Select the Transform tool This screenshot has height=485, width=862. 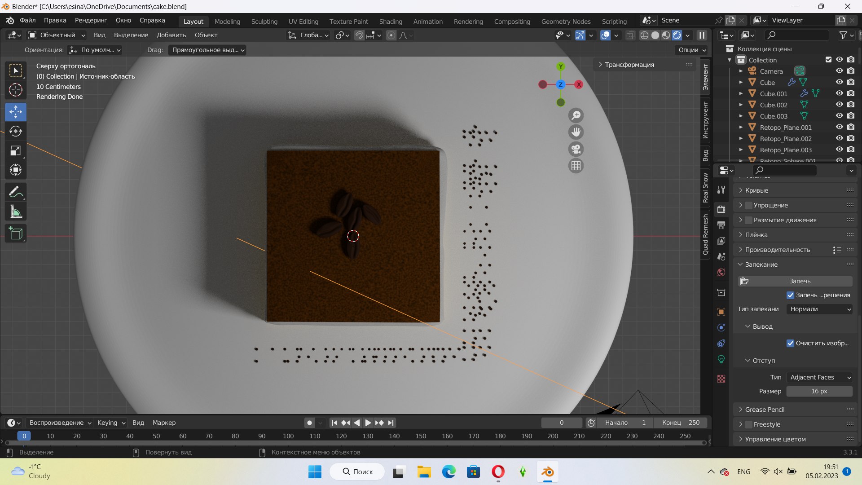click(16, 170)
